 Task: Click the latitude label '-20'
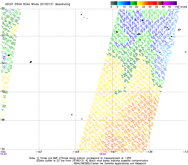[x=2, y=8]
